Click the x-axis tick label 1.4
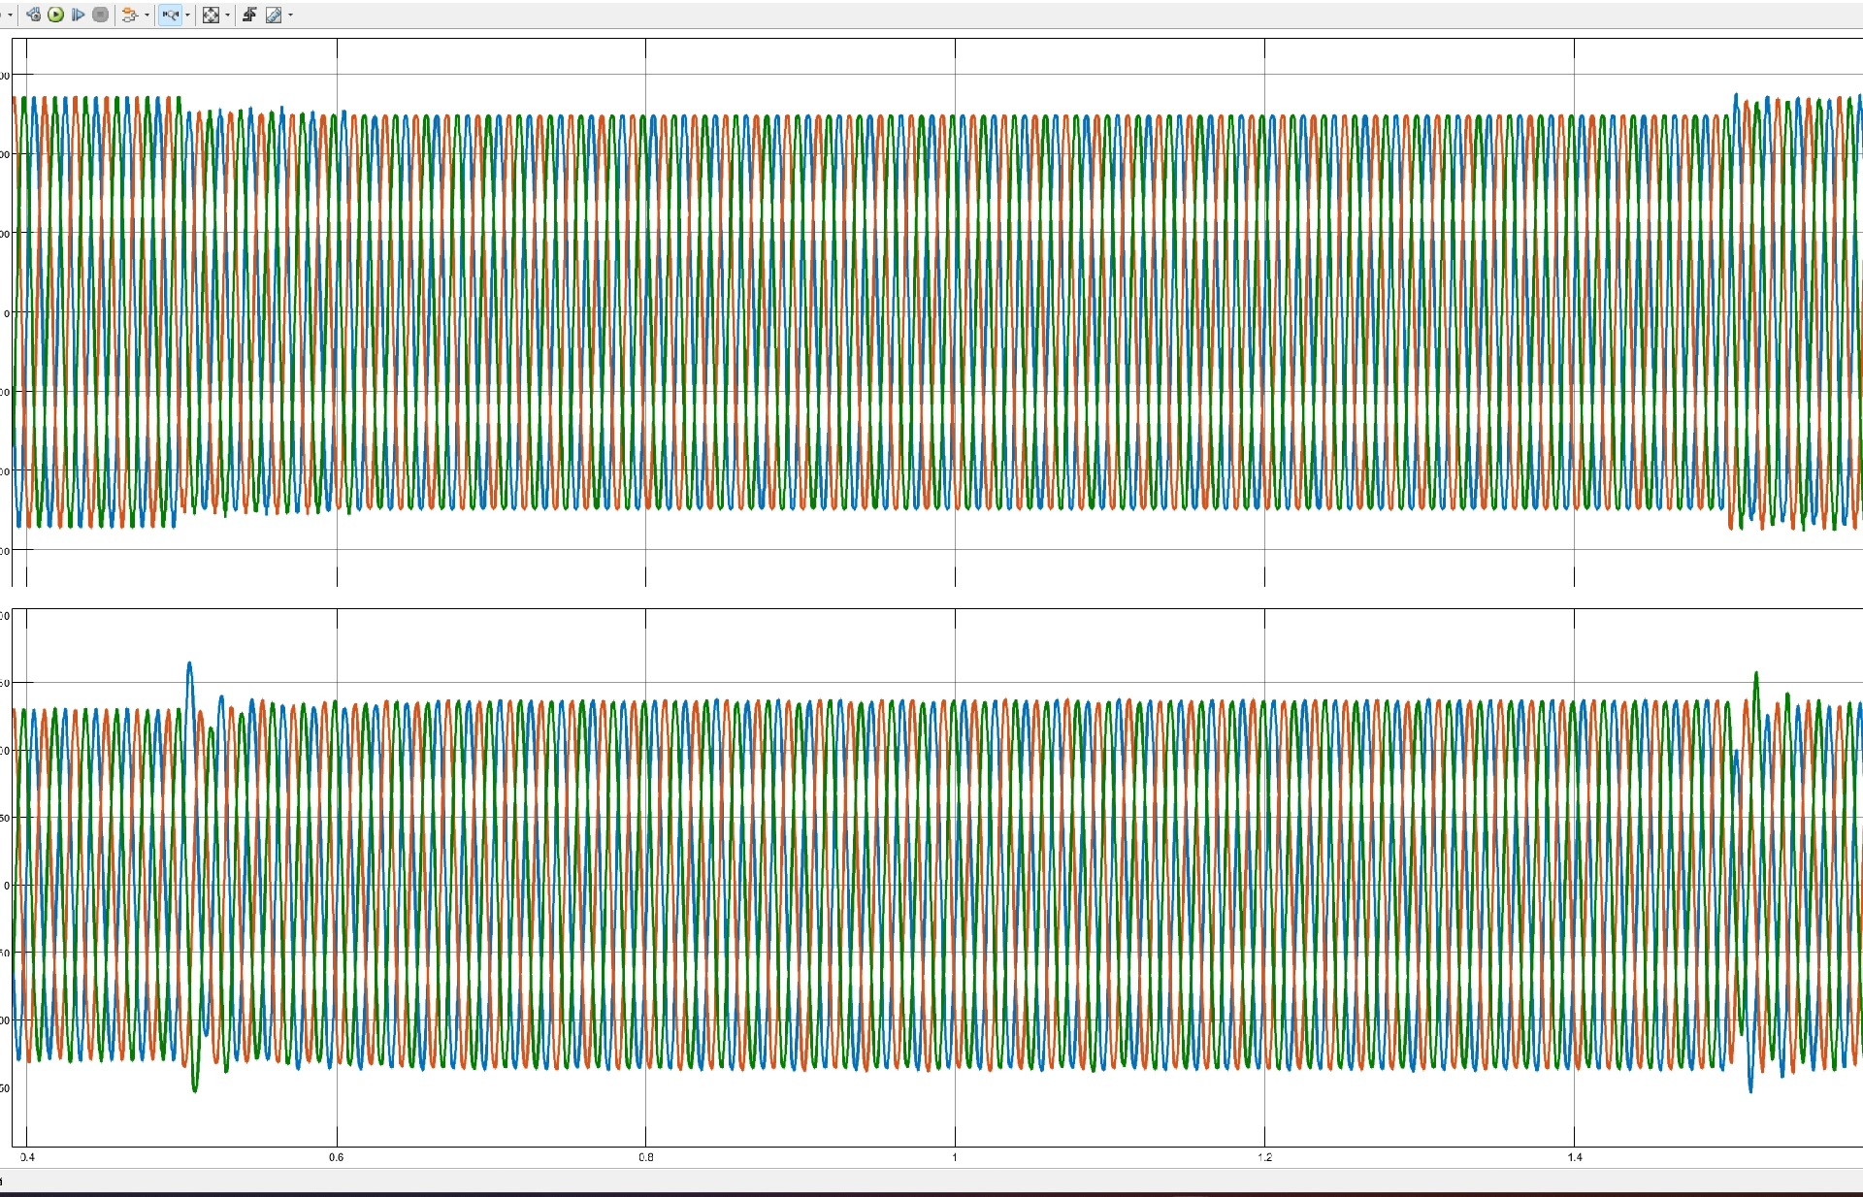 tap(1574, 1157)
